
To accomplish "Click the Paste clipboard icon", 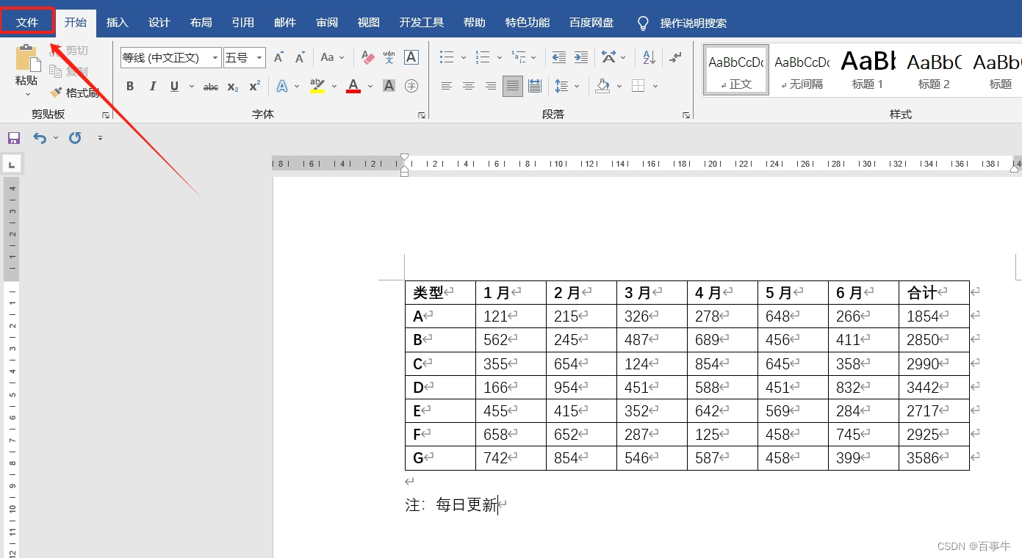I will (x=27, y=59).
